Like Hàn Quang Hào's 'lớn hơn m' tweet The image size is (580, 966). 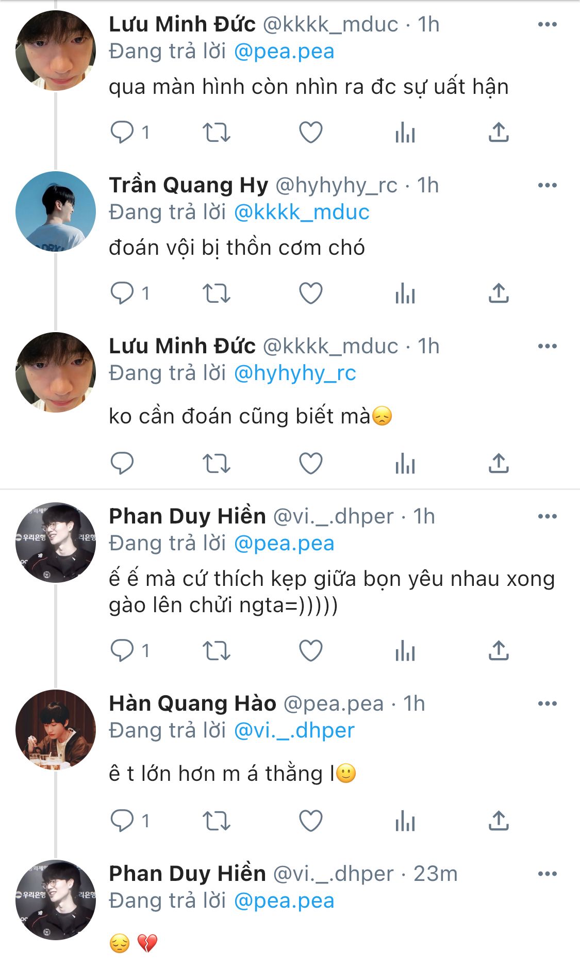tap(311, 821)
